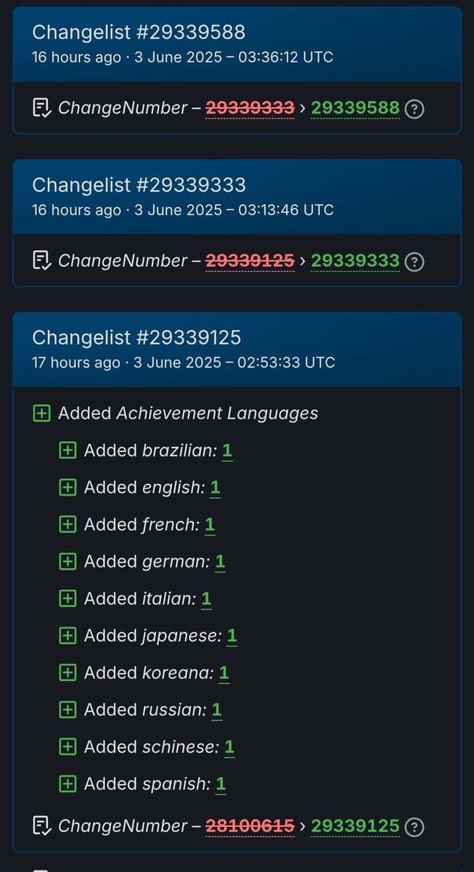Click plus icon beside Added japanese
Screen dimensions: 474x872
68,636
